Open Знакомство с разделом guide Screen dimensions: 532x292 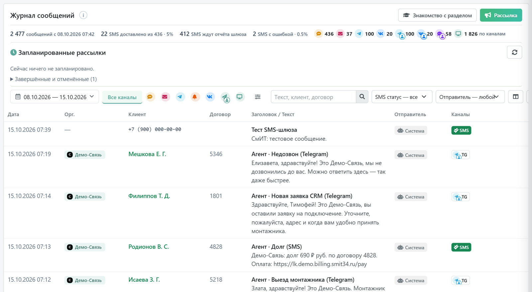[437, 15]
